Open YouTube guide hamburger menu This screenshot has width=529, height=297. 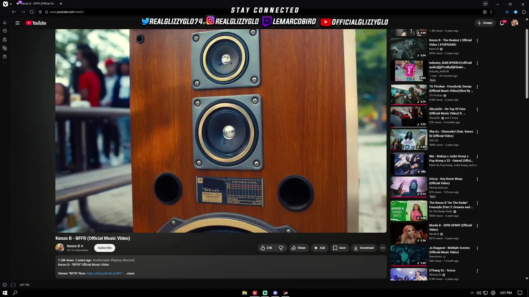coord(17,23)
